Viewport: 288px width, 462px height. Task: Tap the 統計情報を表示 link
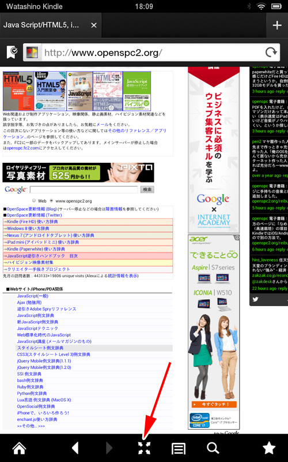point(123,276)
